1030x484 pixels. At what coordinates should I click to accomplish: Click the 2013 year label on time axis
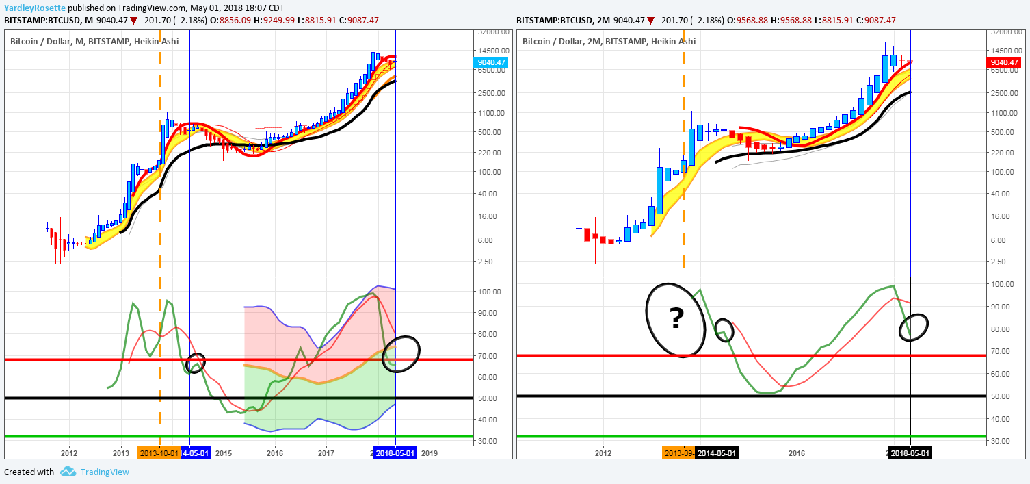click(121, 453)
